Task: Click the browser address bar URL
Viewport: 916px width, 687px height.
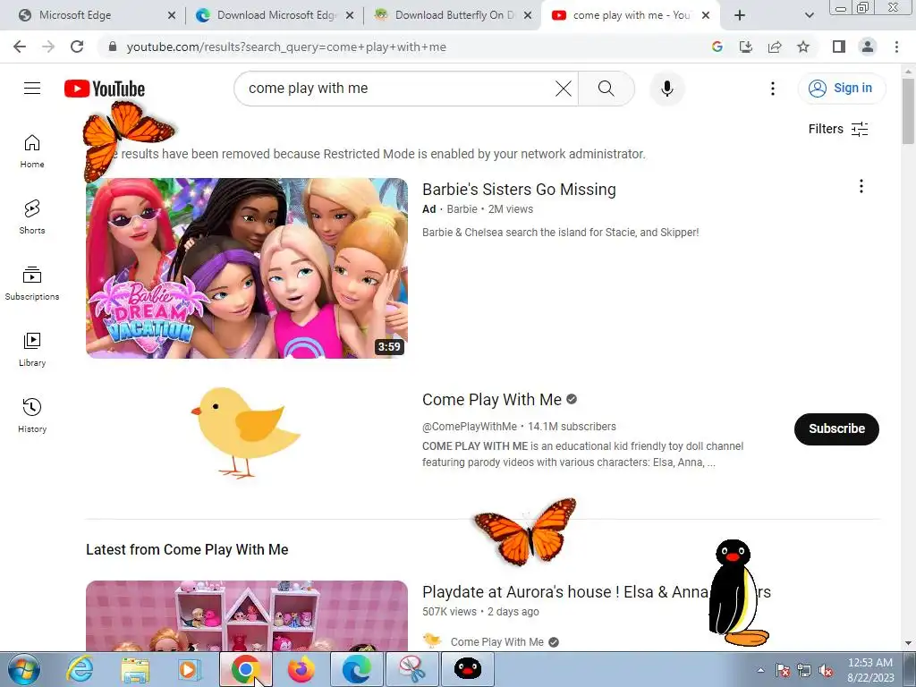Action: [x=286, y=47]
